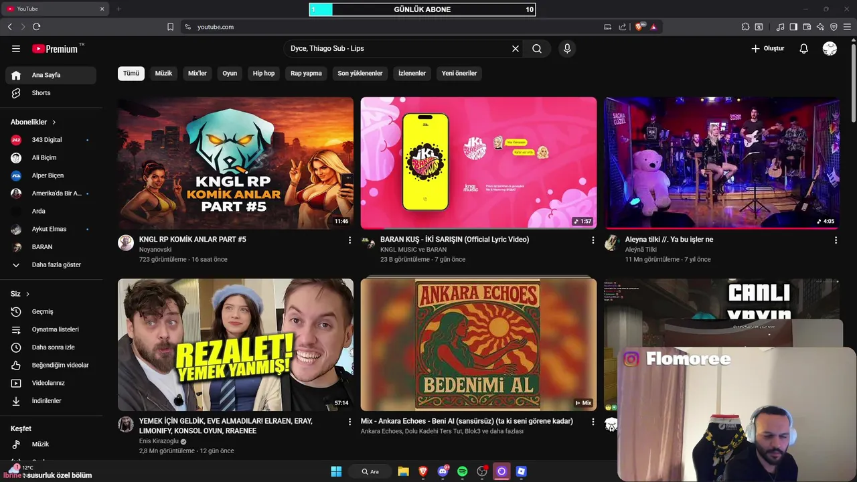
Task: Open İndirilenler downloads in sidebar
Action: (51, 401)
